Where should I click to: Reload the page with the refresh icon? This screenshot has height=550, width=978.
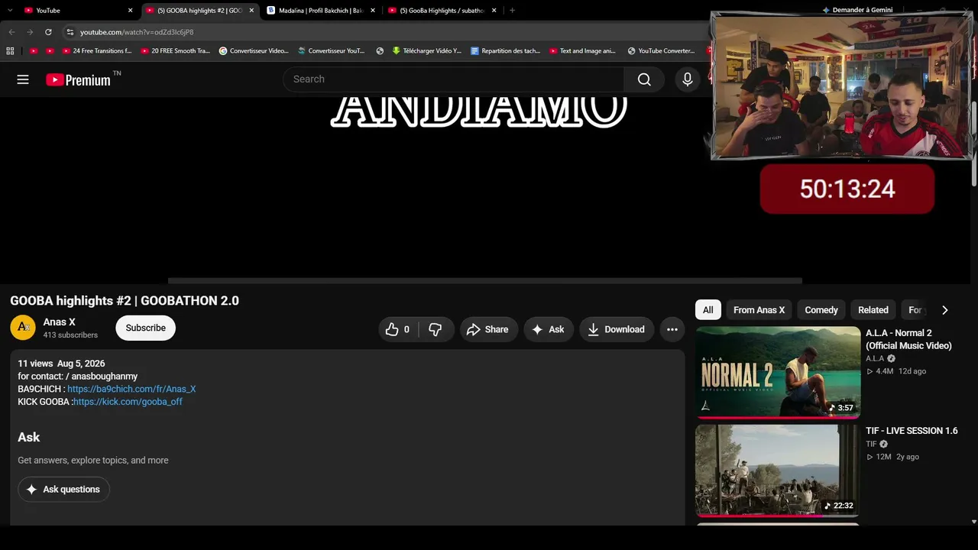pyautogui.click(x=48, y=32)
